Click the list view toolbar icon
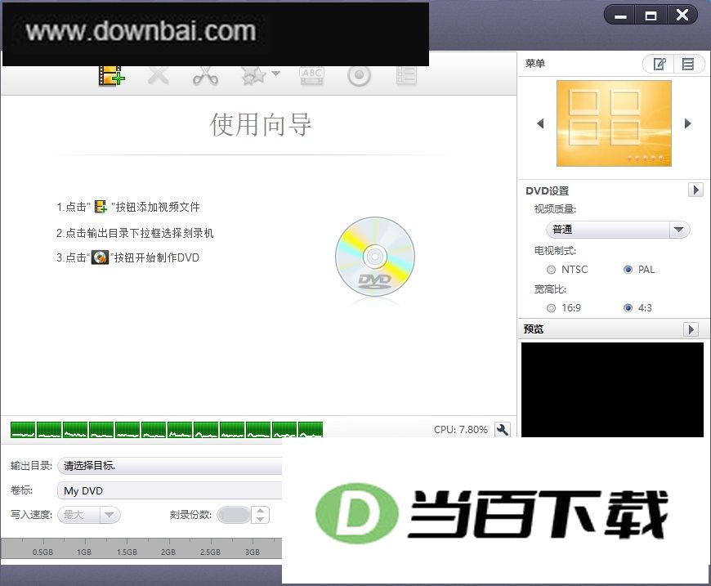The height and width of the screenshot is (586, 711). [x=406, y=76]
